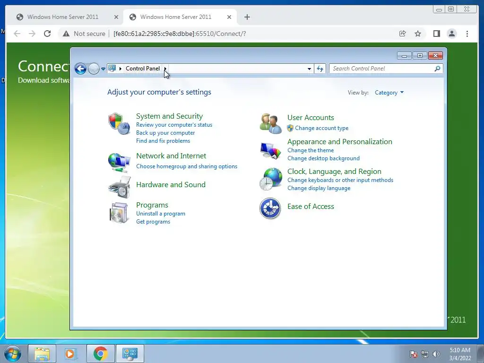Click the Control Panel forward arrow button

click(x=94, y=69)
